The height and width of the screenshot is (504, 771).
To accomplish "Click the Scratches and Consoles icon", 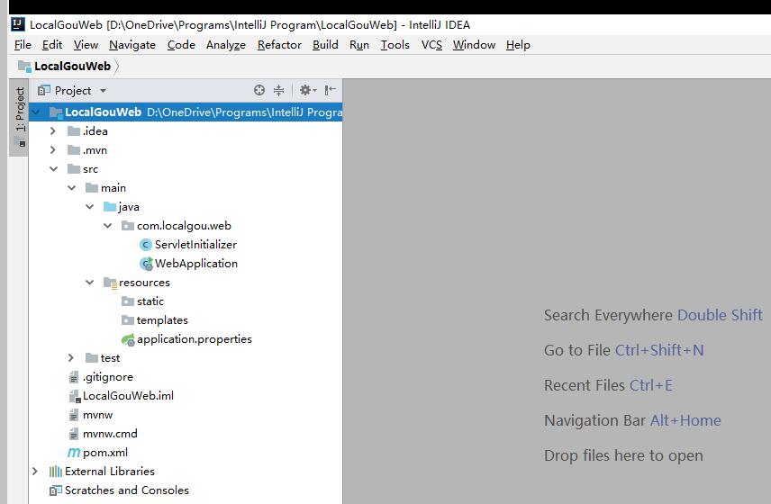I will point(56,490).
